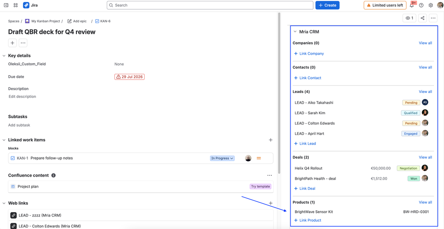The width and height of the screenshot is (444, 229).
Task: Click KAN-1 assignee avatar
Action: pos(248,158)
